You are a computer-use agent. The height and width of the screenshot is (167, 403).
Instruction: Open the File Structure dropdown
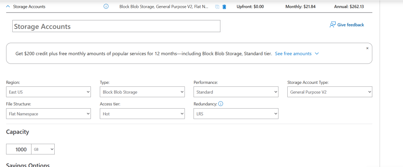click(x=48, y=114)
